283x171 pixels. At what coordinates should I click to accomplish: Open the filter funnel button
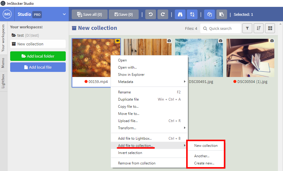pyautogui.click(x=247, y=28)
